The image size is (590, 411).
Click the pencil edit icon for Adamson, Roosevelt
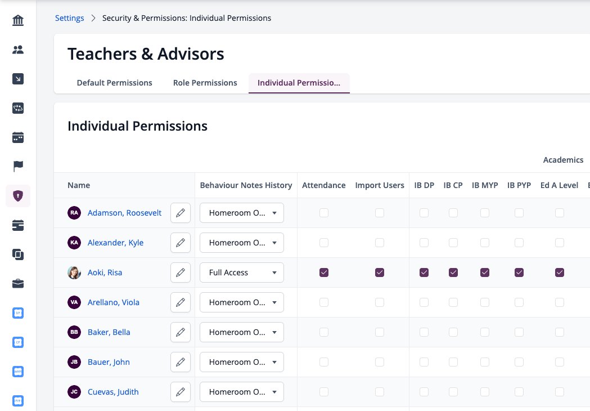coord(181,213)
